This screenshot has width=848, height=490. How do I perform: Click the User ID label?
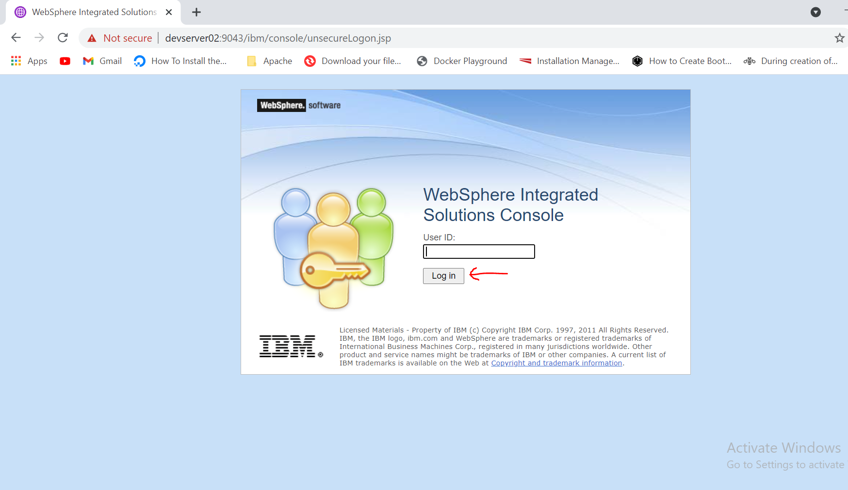(x=439, y=237)
